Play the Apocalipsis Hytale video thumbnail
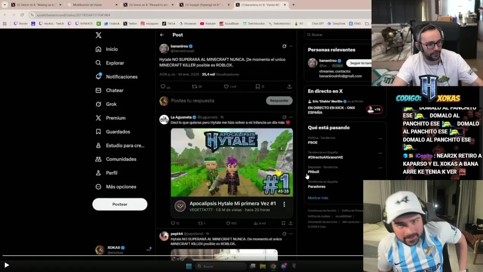This screenshot has height=272, width=483. click(x=232, y=162)
